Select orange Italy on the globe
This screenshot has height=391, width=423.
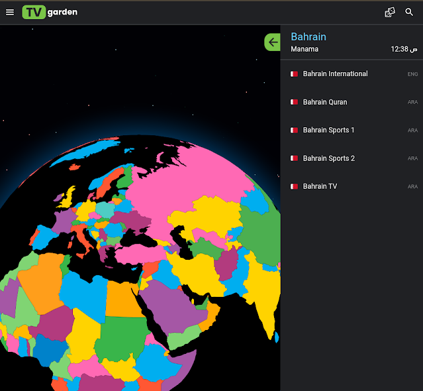(x=83, y=238)
